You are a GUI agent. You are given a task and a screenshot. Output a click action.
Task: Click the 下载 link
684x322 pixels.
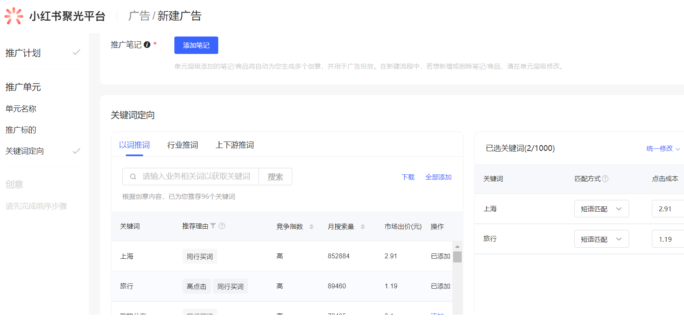click(x=408, y=177)
